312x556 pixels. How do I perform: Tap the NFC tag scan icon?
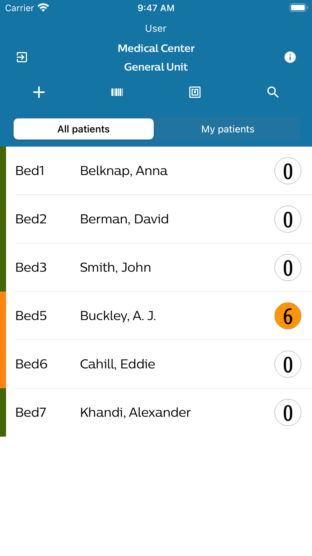click(195, 92)
